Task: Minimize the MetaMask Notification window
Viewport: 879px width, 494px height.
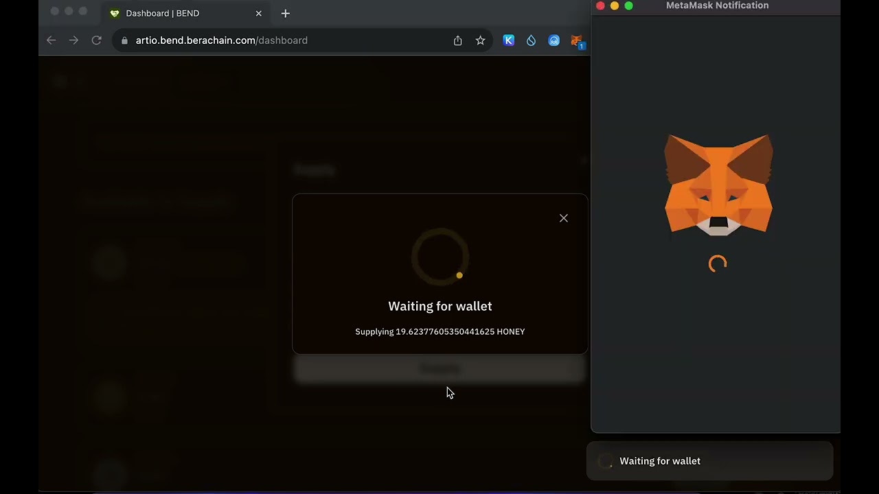Action: coord(615,5)
